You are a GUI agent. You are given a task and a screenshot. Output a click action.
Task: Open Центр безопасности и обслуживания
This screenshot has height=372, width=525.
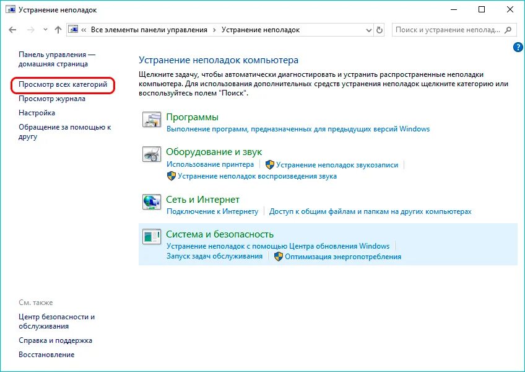click(x=56, y=321)
